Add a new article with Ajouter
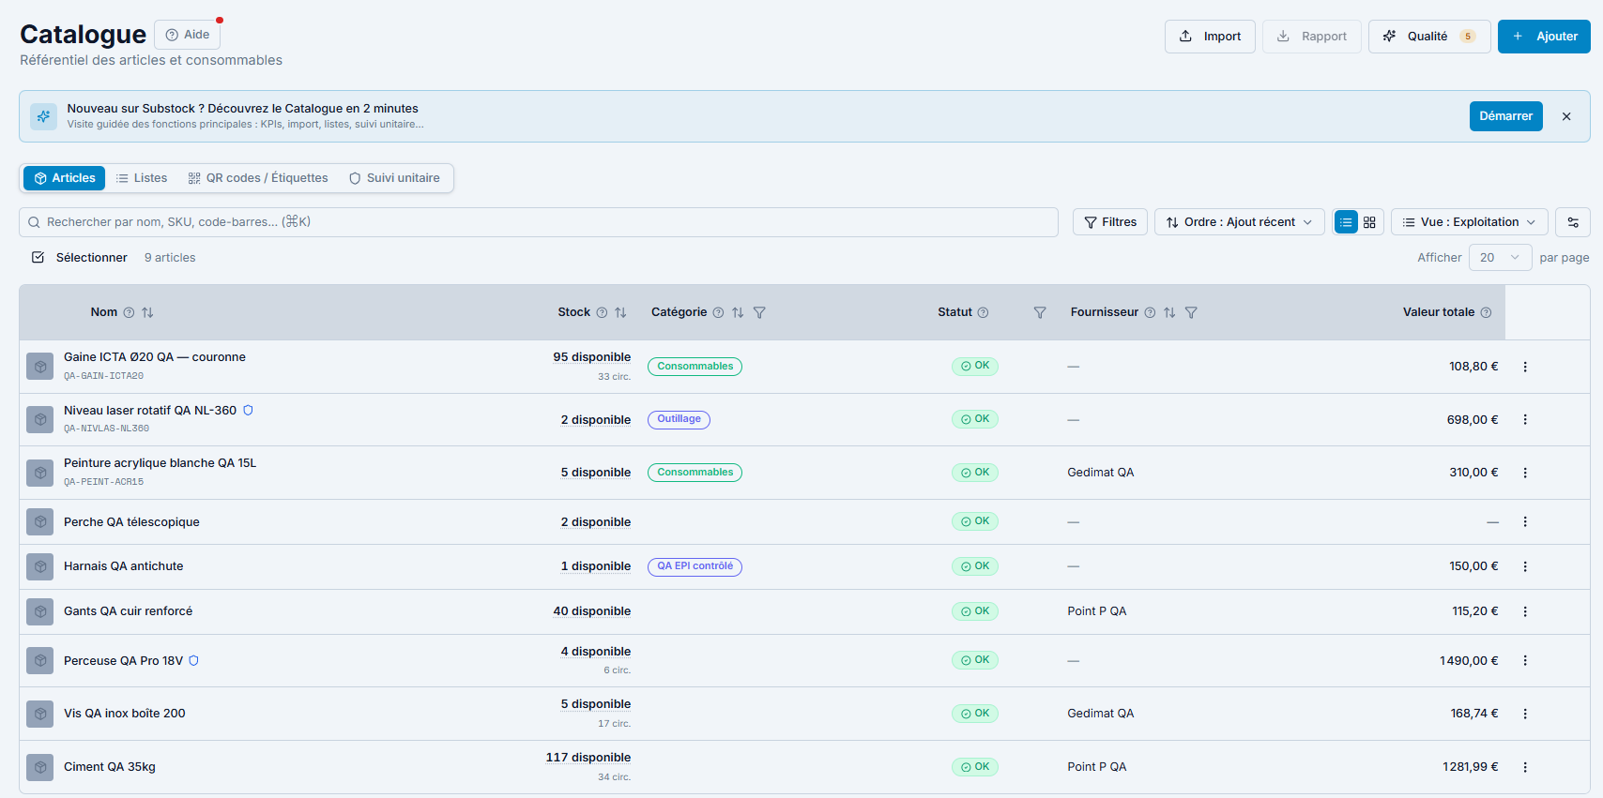1603x798 pixels. point(1544,37)
